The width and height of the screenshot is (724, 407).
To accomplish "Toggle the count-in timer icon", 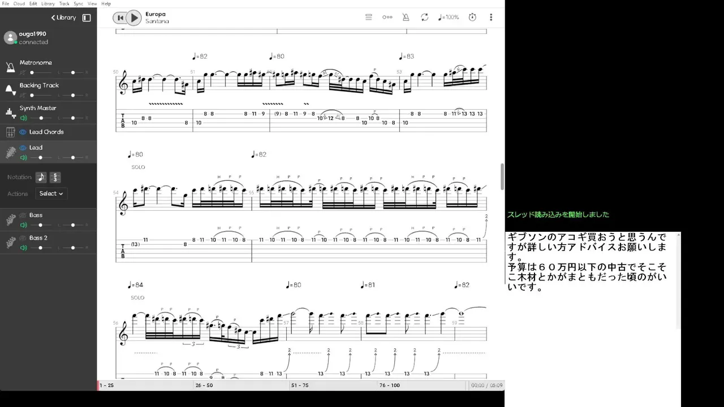I will tap(472, 18).
